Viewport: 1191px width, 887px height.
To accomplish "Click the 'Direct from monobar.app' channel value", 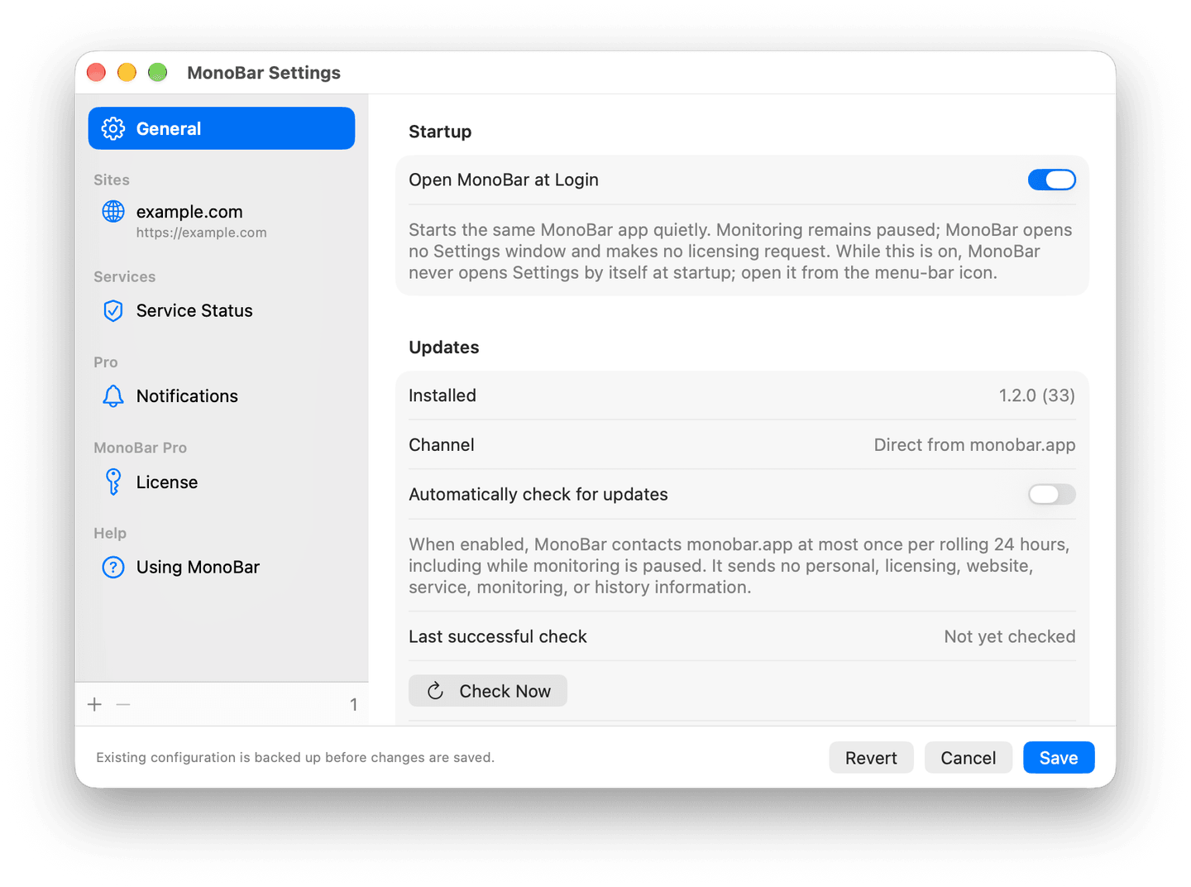I will pyautogui.click(x=974, y=445).
